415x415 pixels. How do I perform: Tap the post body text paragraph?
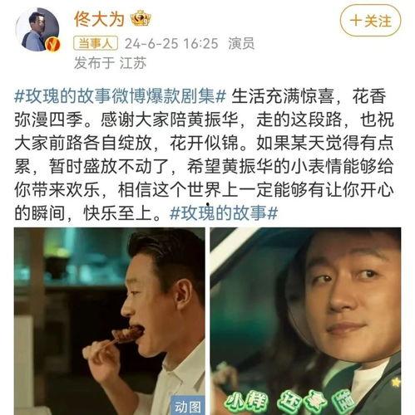tap(204, 155)
